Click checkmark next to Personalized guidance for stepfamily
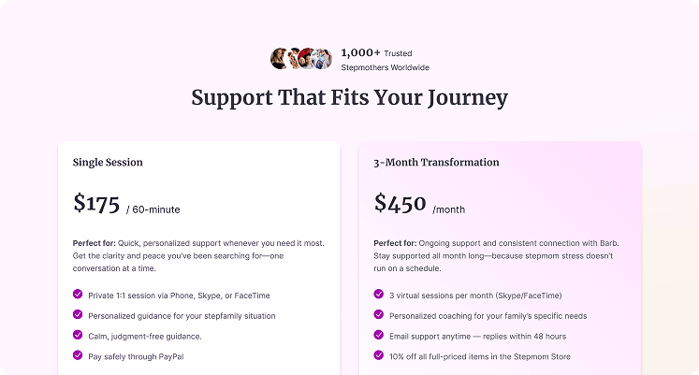Screen dimensions: 699x375 click(x=78, y=314)
